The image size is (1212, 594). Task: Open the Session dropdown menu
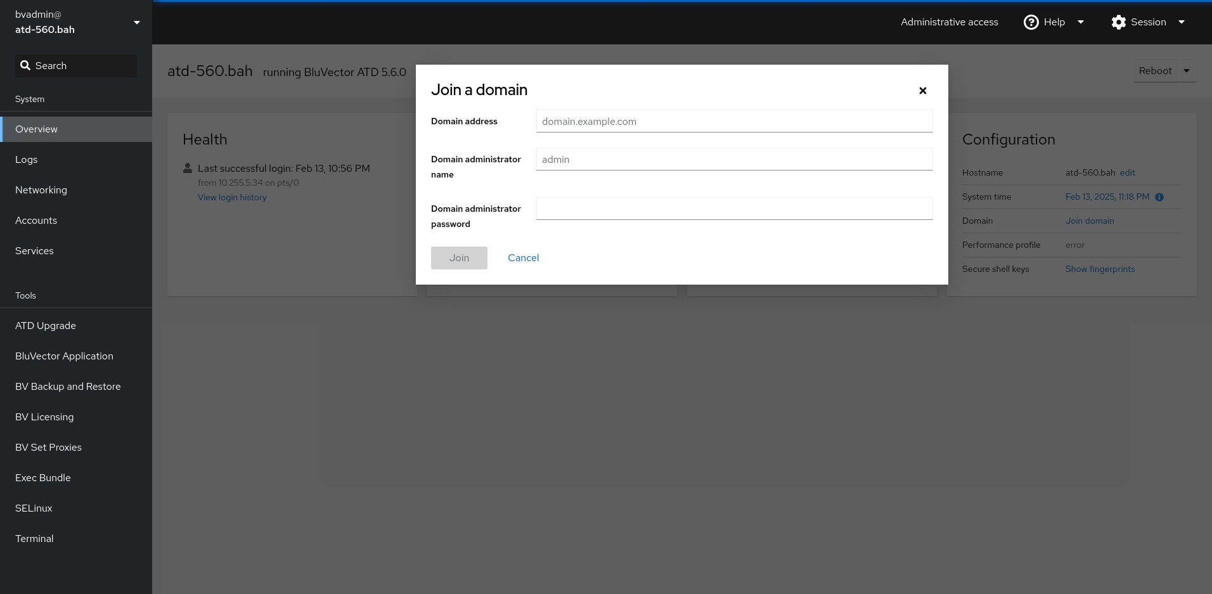coord(1148,22)
